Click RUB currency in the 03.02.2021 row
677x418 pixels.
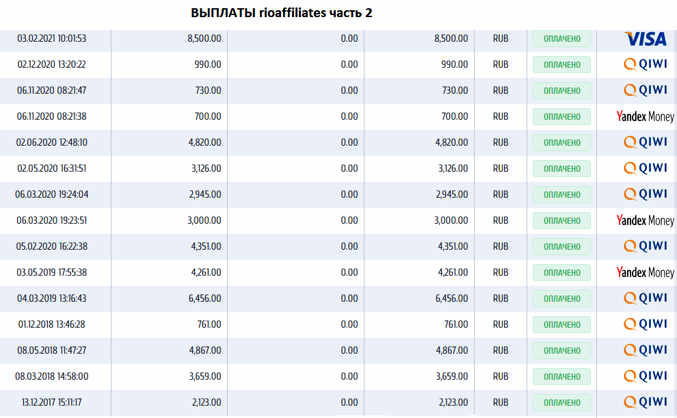(501, 38)
